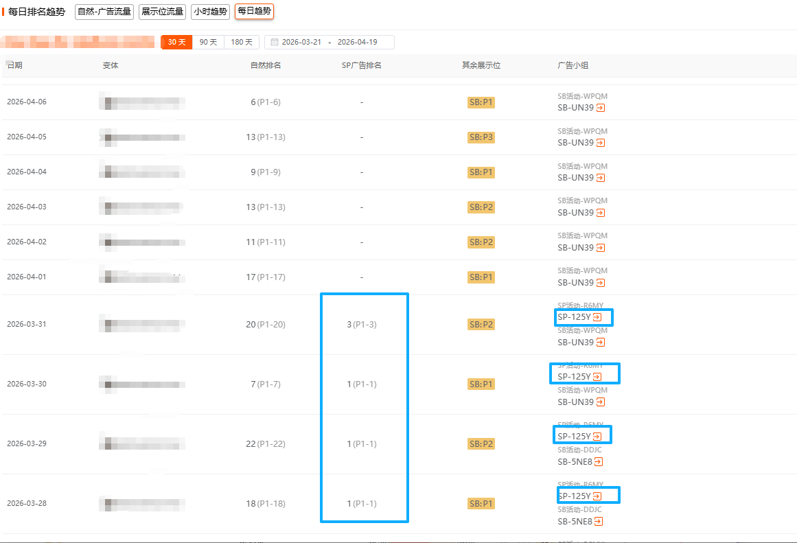Click SP-125Y jump icon in 2026-03-29 row
797x543 pixels.
pyautogui.click(x=597, y=437)
